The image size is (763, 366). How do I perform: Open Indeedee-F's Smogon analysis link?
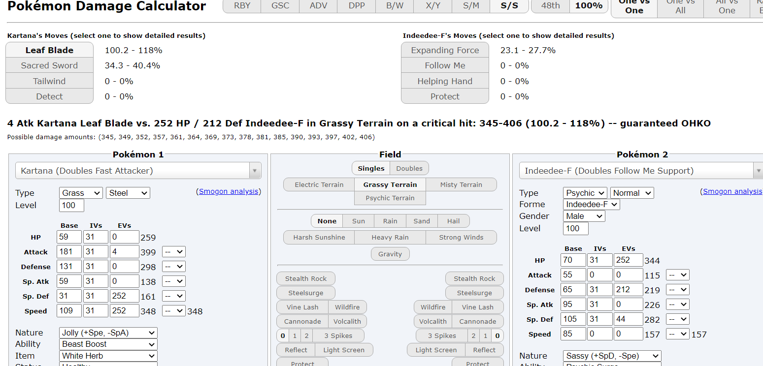tap(733, 191)
